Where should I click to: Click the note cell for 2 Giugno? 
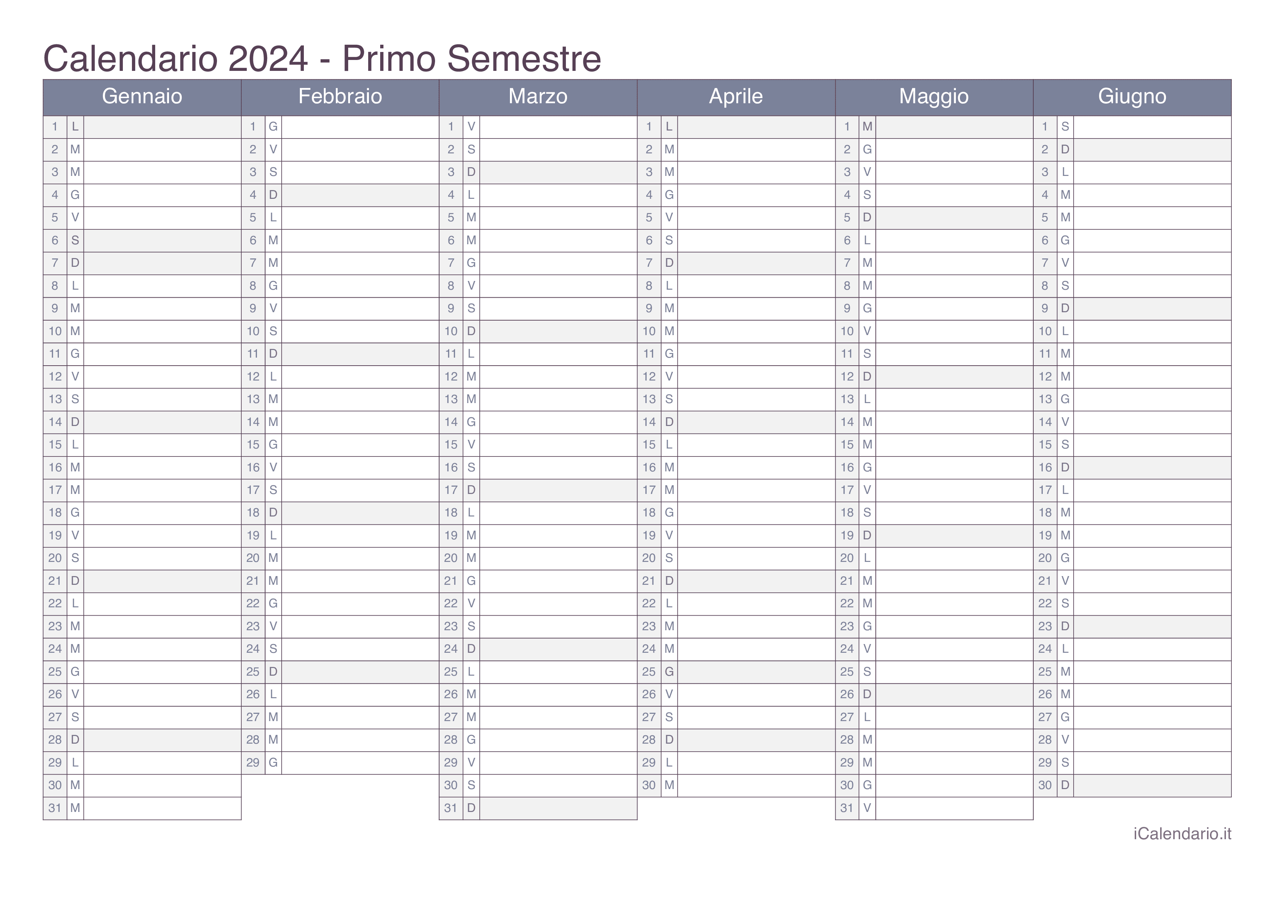(x=1152, y=150)
